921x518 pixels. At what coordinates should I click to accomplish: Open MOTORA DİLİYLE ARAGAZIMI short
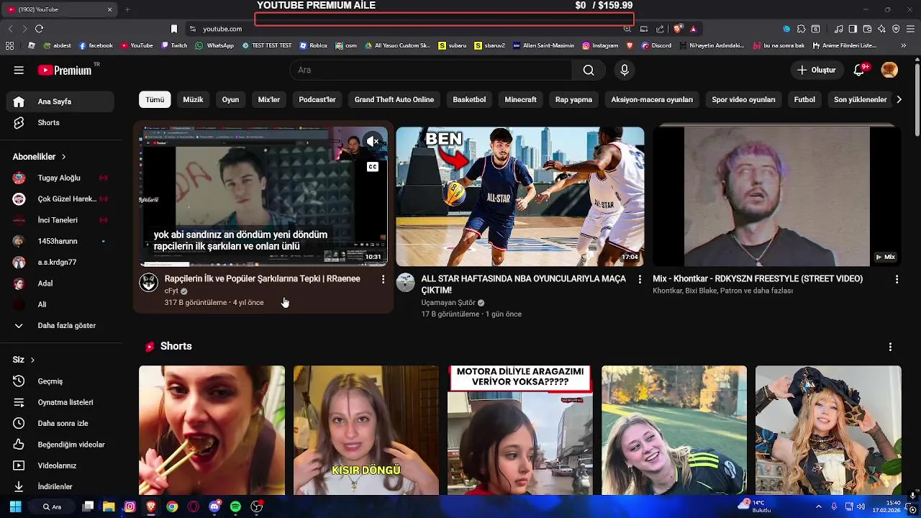coord(520,430)
